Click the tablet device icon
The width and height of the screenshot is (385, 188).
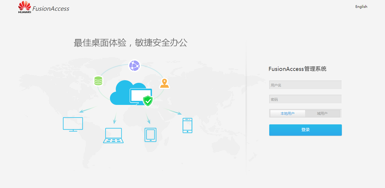(x=150, y=135)
